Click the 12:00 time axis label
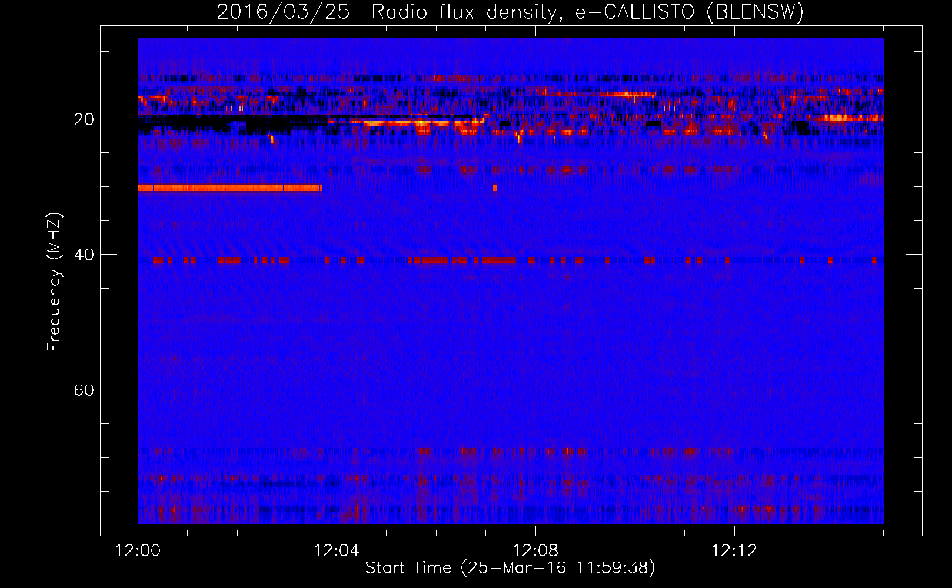Viewport: 952px width, 588px height. pyautogui.click(x=138, y=551)
